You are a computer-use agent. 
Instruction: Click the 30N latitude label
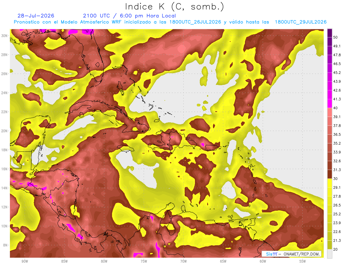coord(5,35)
